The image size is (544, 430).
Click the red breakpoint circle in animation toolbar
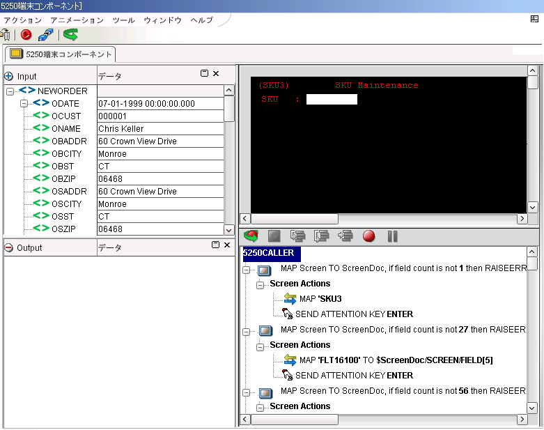368,236
